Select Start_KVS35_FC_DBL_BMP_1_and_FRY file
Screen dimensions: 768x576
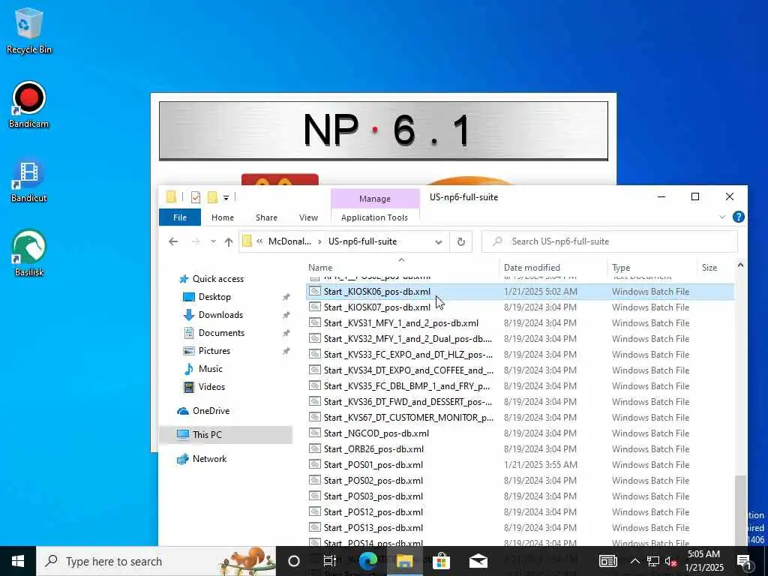(x=520, y=386)
